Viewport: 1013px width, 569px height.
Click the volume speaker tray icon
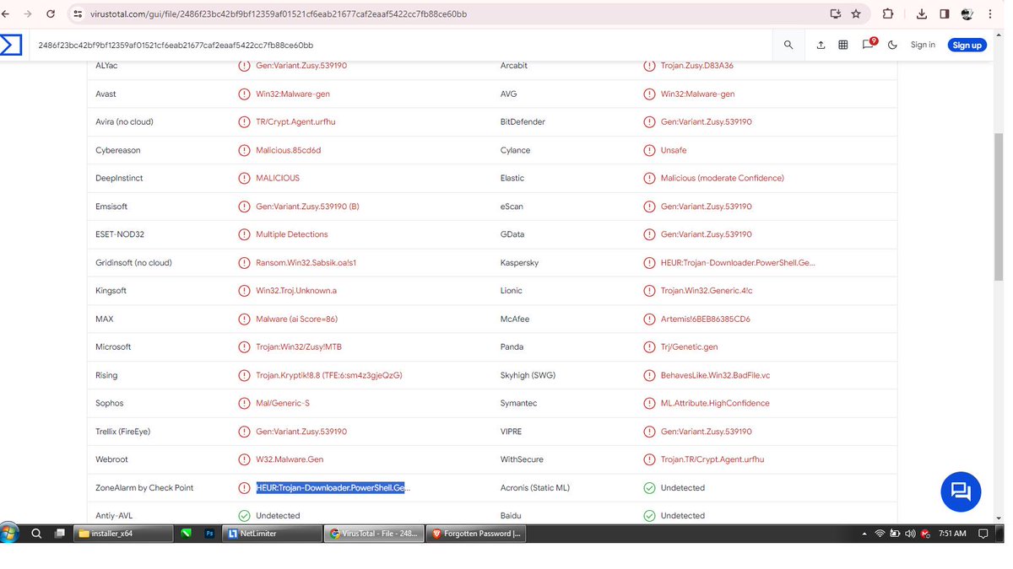pyautogui.click(x=910, y=534)
